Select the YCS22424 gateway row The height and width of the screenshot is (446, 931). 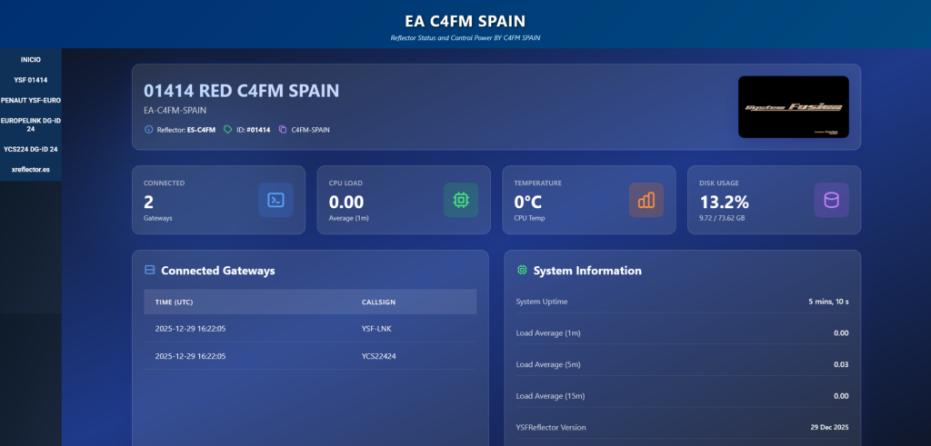[309, 356]
